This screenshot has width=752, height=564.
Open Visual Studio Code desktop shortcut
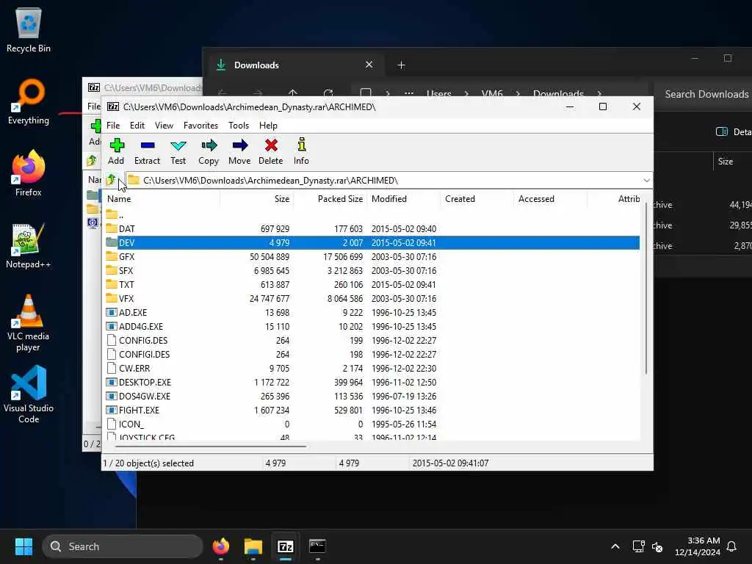point(29,394)
